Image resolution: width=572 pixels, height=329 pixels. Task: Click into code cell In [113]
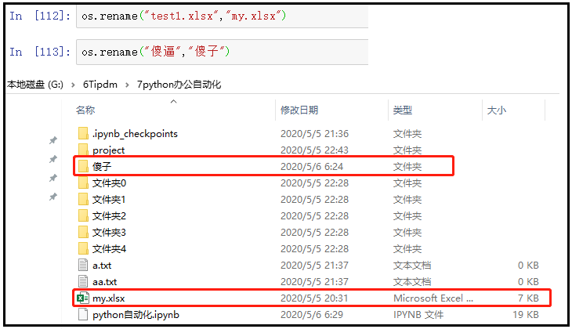[223, 52]
